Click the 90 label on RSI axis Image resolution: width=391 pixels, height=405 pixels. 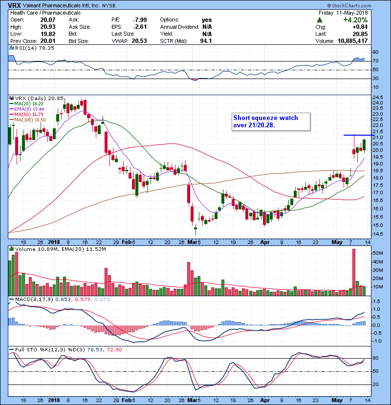(x=375, y=52)
